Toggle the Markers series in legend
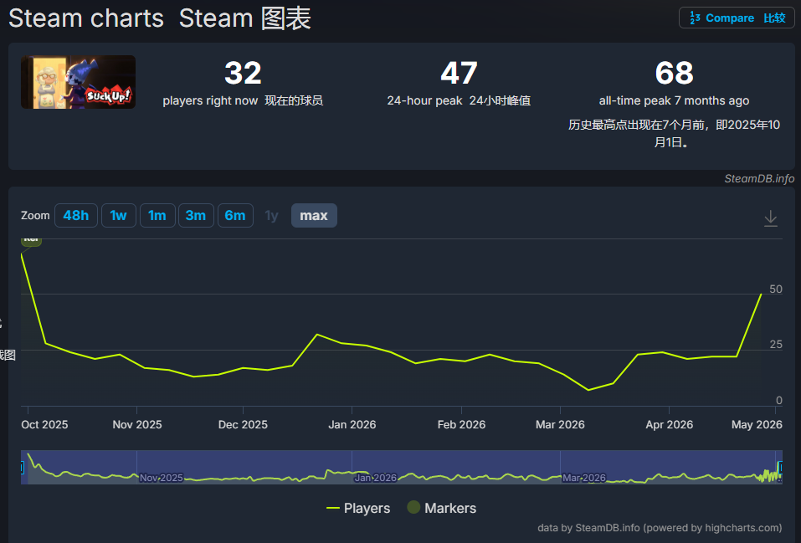The height and width of the screenshot is (543, 801). 442,508
